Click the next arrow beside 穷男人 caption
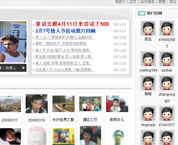The height and width of the screenshot is (145, 178). (24, 68)
